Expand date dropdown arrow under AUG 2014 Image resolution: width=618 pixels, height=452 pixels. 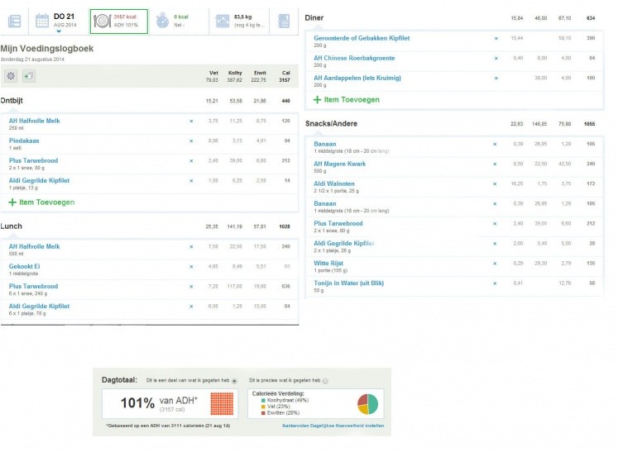(x=59, y=31)
